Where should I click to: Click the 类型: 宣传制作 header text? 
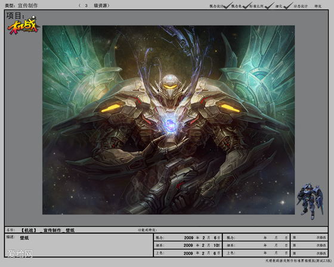click(x=21, y=5)
